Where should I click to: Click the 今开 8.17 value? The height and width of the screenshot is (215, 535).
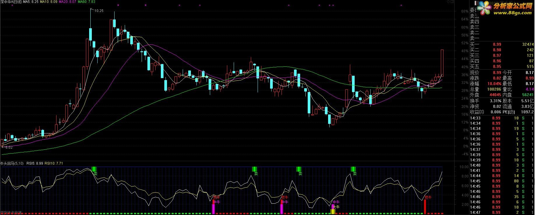tap(529, 73)
